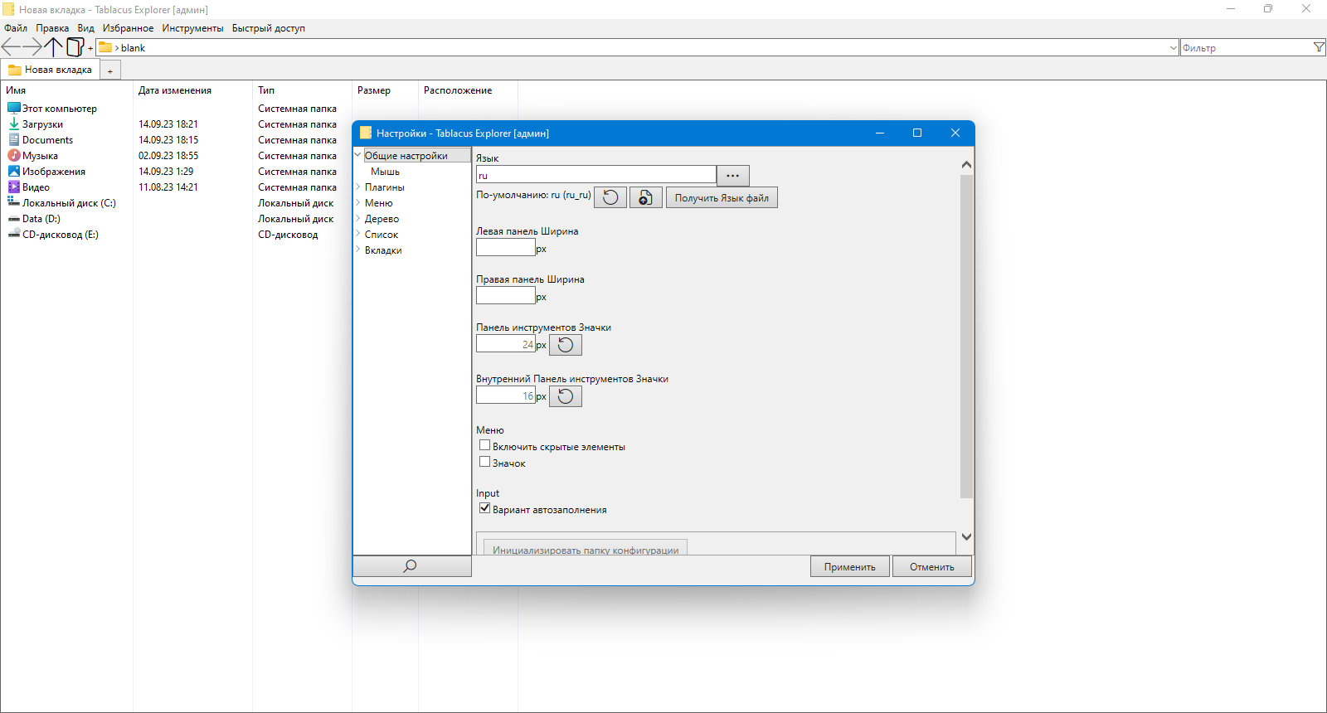Click the Back navigation arrow
Viewport: 1327px width, 713px height.
[x=11, y=47]
